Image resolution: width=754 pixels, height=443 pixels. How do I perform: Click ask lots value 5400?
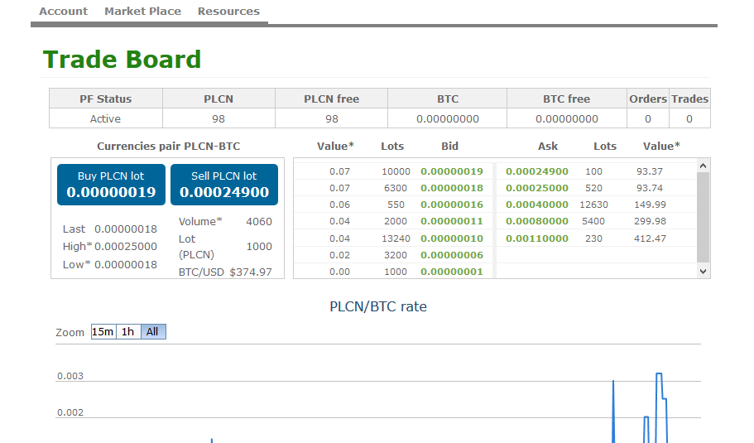[x=594, y=221]
